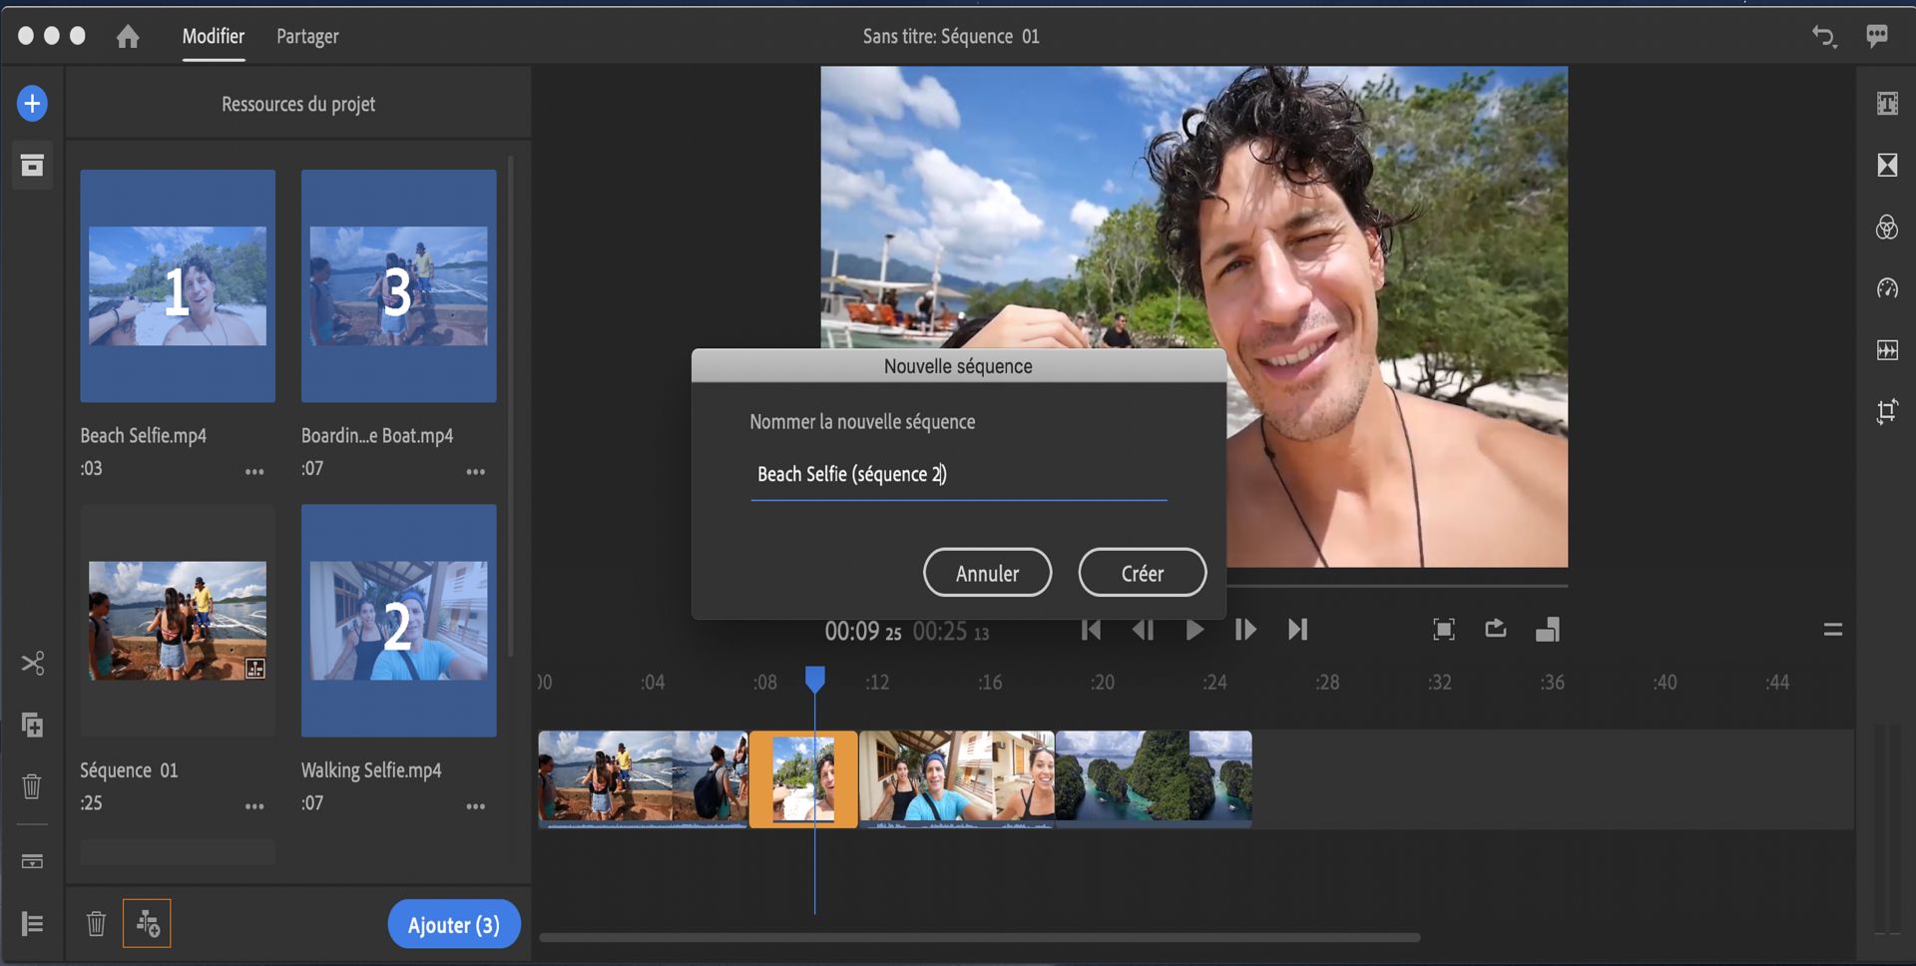Screen dimensions: 1916x966
Task: Click the undo arrow icon
Action: pos(1823,37)
